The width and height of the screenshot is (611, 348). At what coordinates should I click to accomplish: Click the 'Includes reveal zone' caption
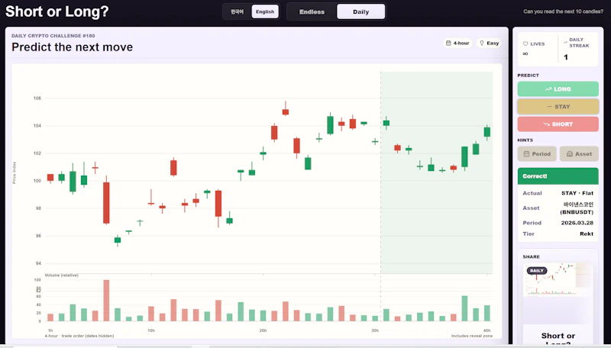point(472,336)
